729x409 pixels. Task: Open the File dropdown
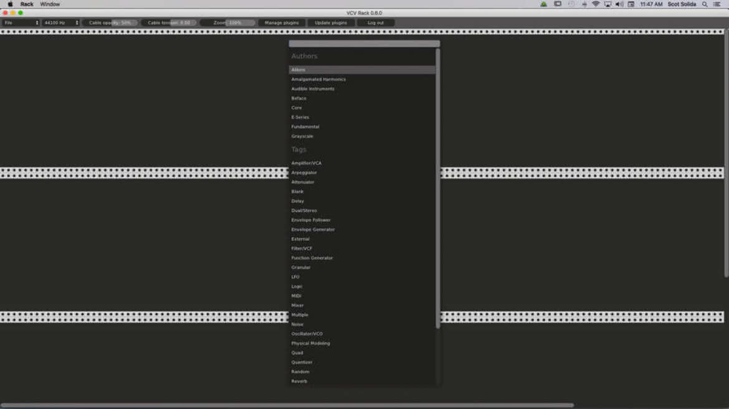point(21,23)
